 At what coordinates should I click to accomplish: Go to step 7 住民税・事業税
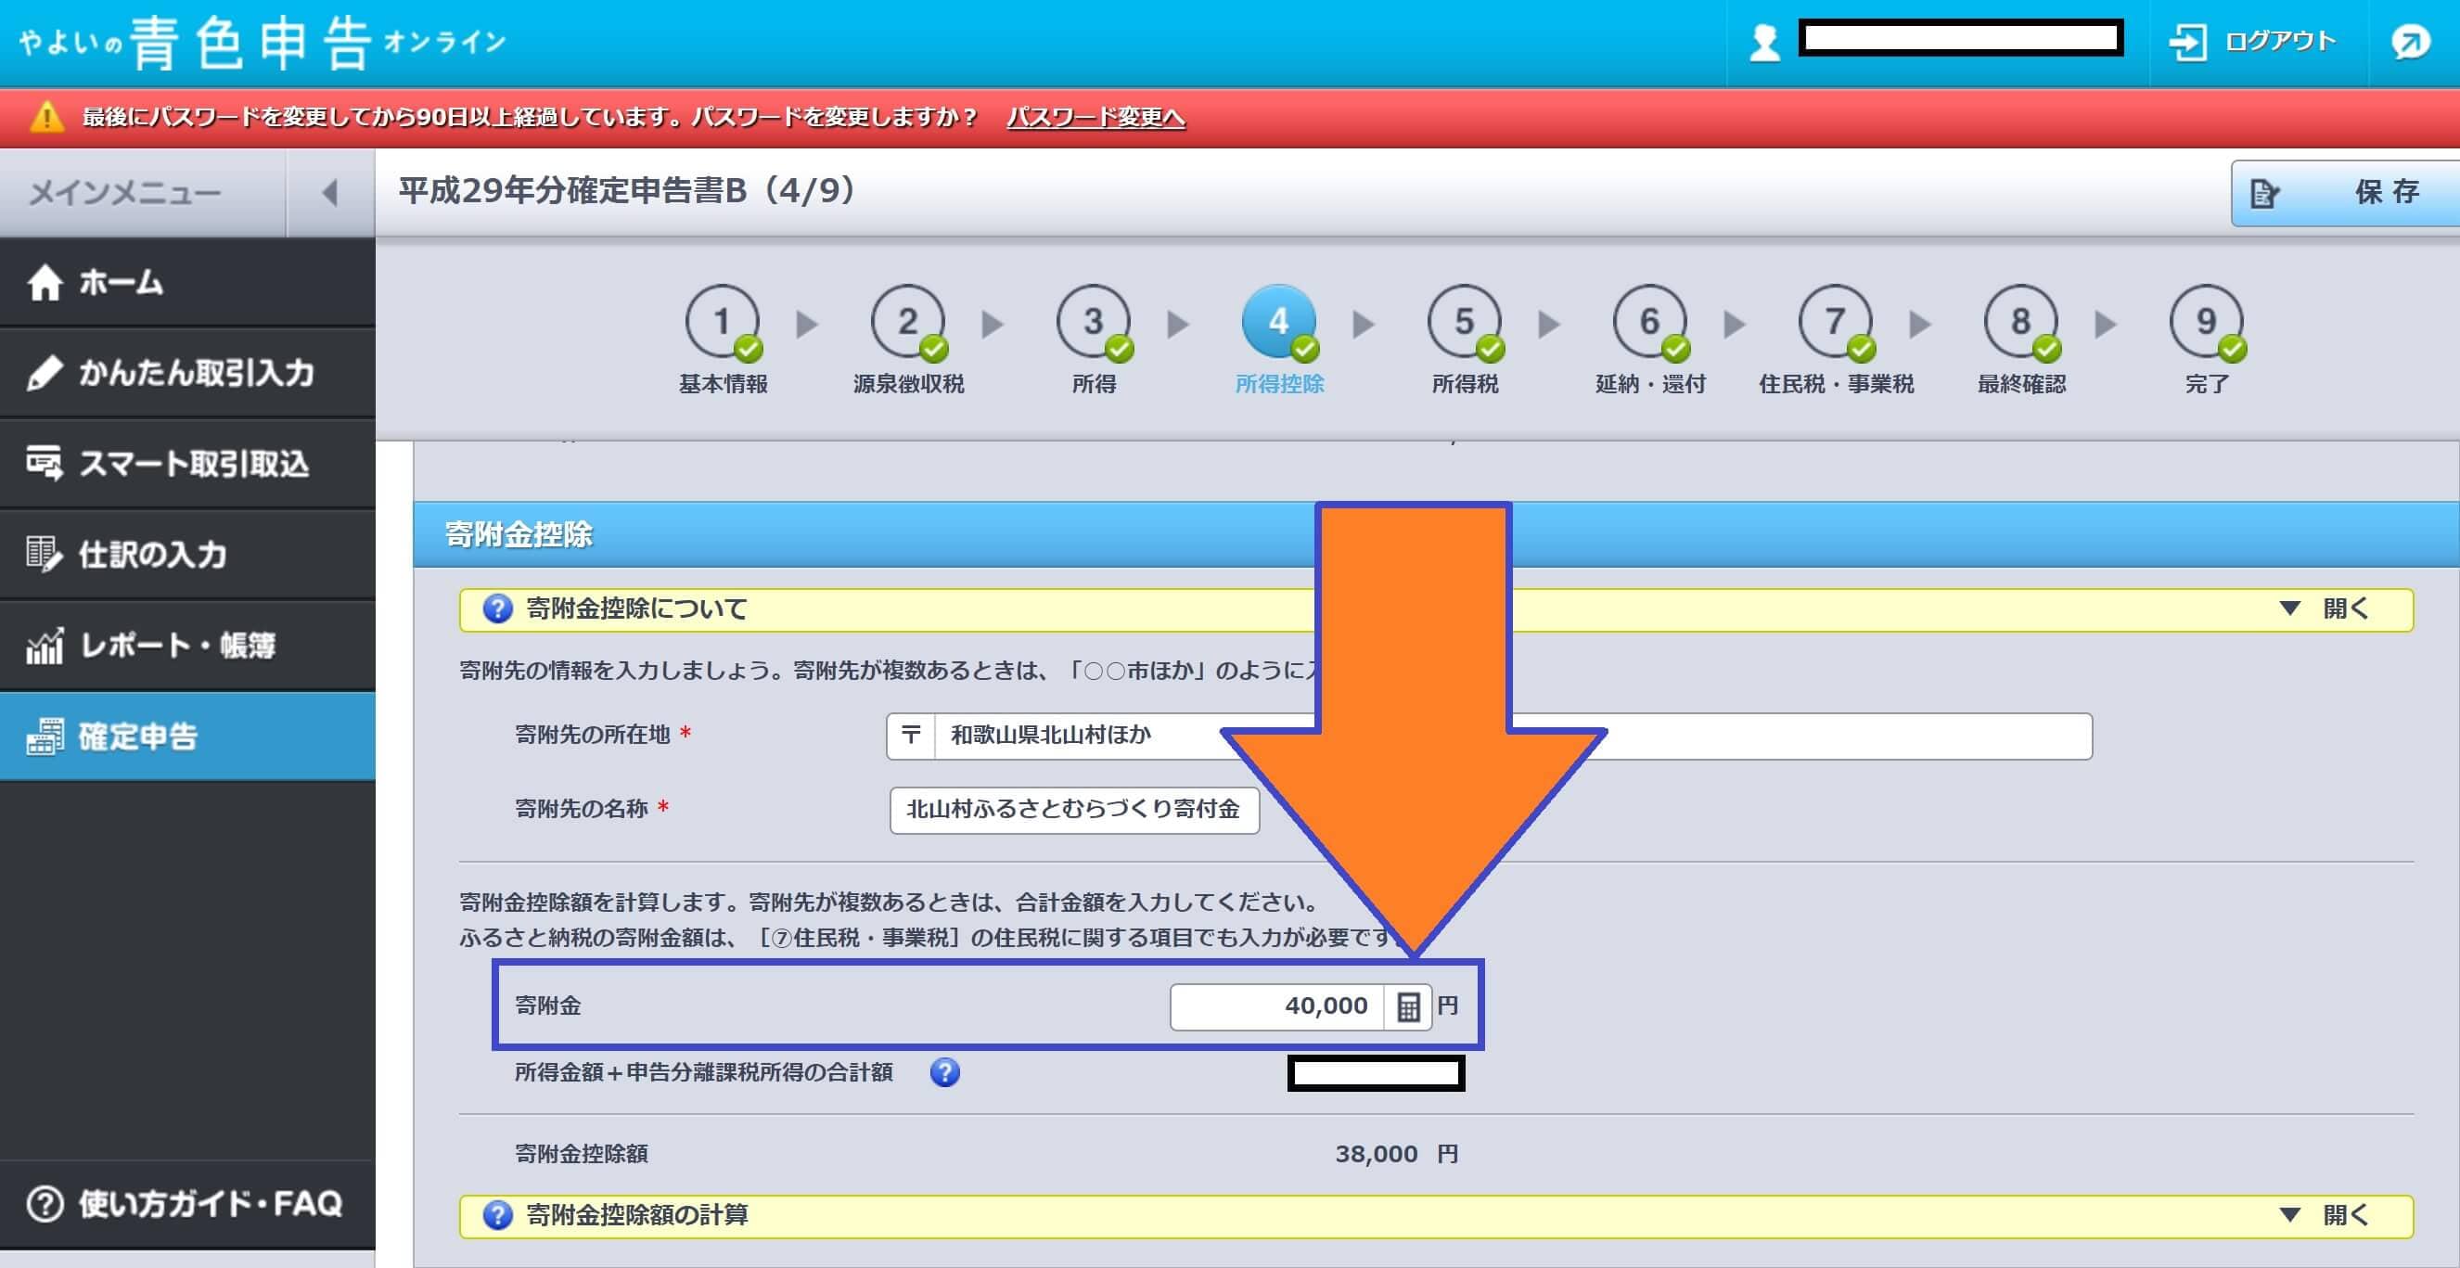(1836, 339)
